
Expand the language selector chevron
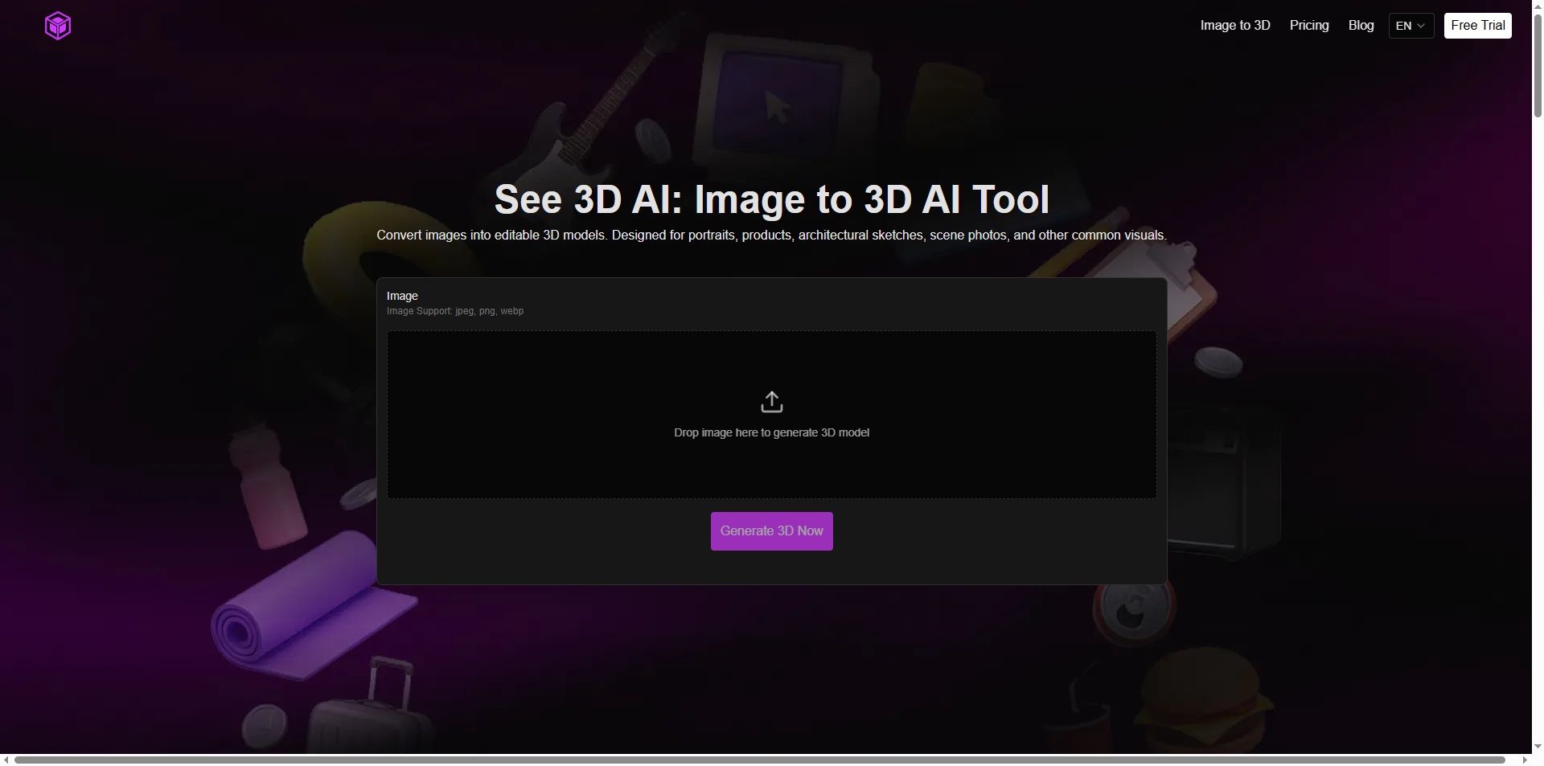click(x=1421, y=26)
